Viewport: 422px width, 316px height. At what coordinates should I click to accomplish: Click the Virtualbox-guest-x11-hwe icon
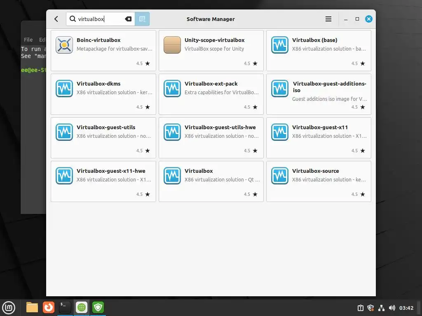64,176
